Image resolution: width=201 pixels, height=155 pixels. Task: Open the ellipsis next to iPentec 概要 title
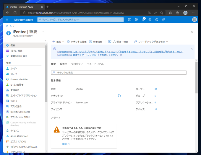coord(43,32)
